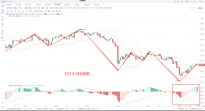Click the skin theme shirt icon

tap(182, 2)
